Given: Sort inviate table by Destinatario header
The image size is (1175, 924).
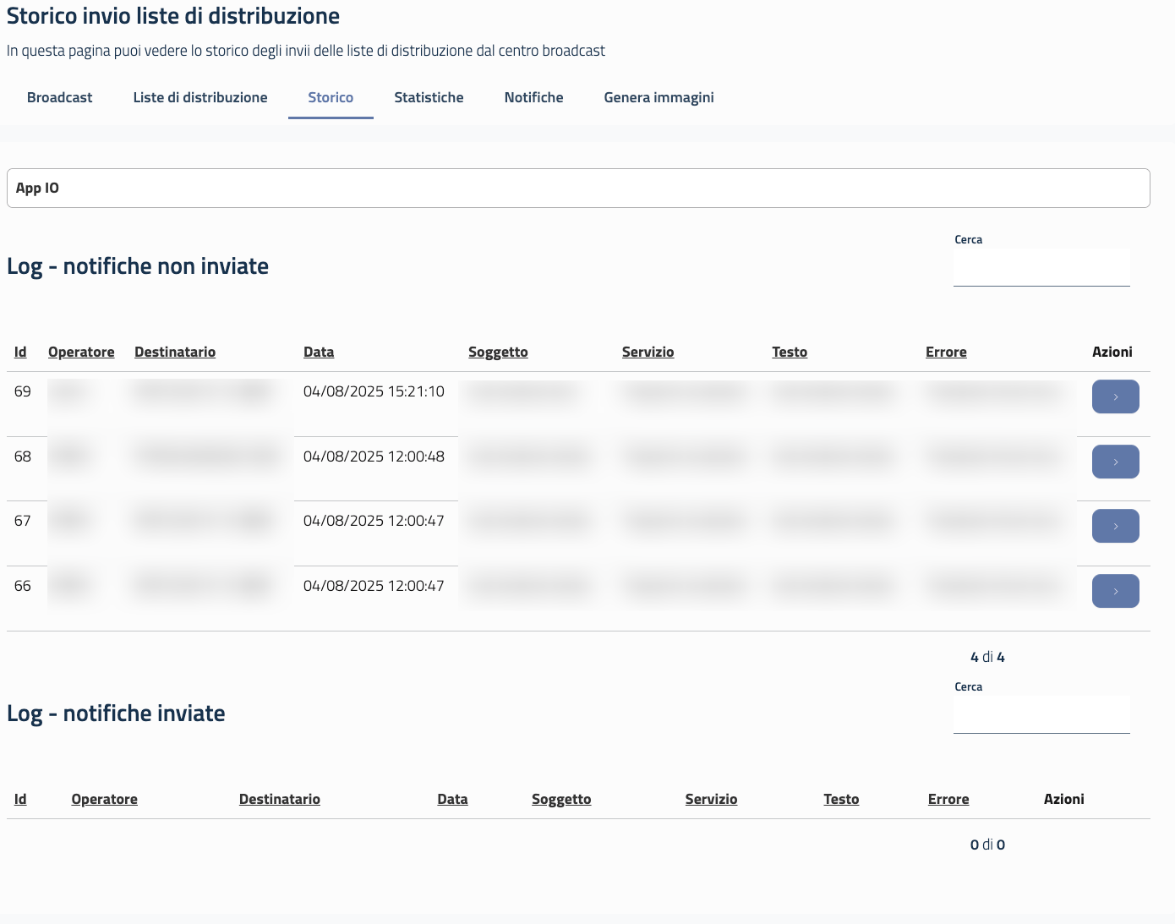Looking at the screenshot, I should [280, 799].
